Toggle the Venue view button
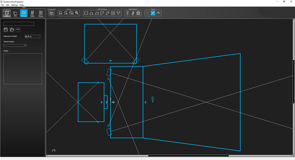This screenshot has height=160, width=295. pyautogui.click(x=24, y=13)
